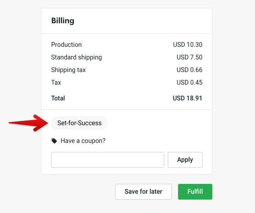Click the USD 0.45 tax amount
Viewport: 255px width, 213px height.
pos(189,83)
